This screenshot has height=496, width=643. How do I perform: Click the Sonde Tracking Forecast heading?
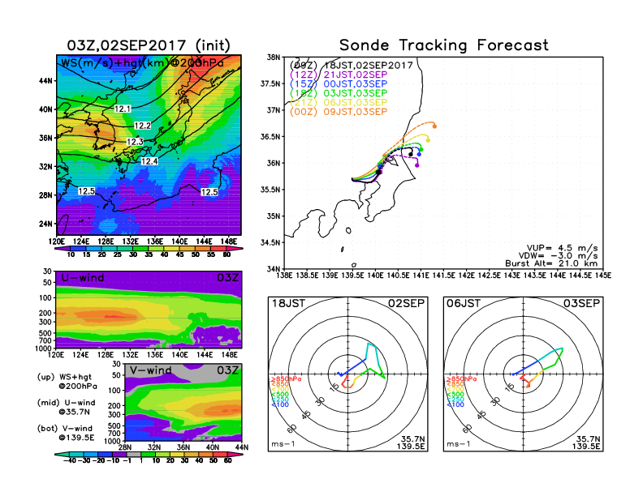443,45
